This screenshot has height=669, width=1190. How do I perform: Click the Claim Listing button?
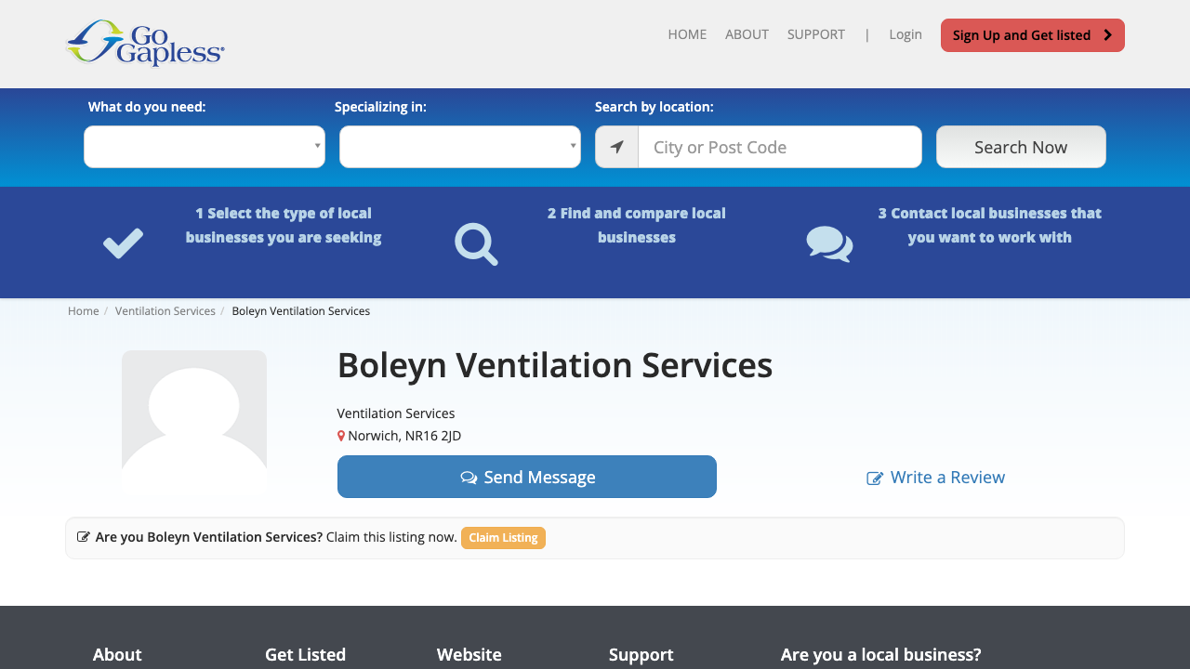(503, 537)
